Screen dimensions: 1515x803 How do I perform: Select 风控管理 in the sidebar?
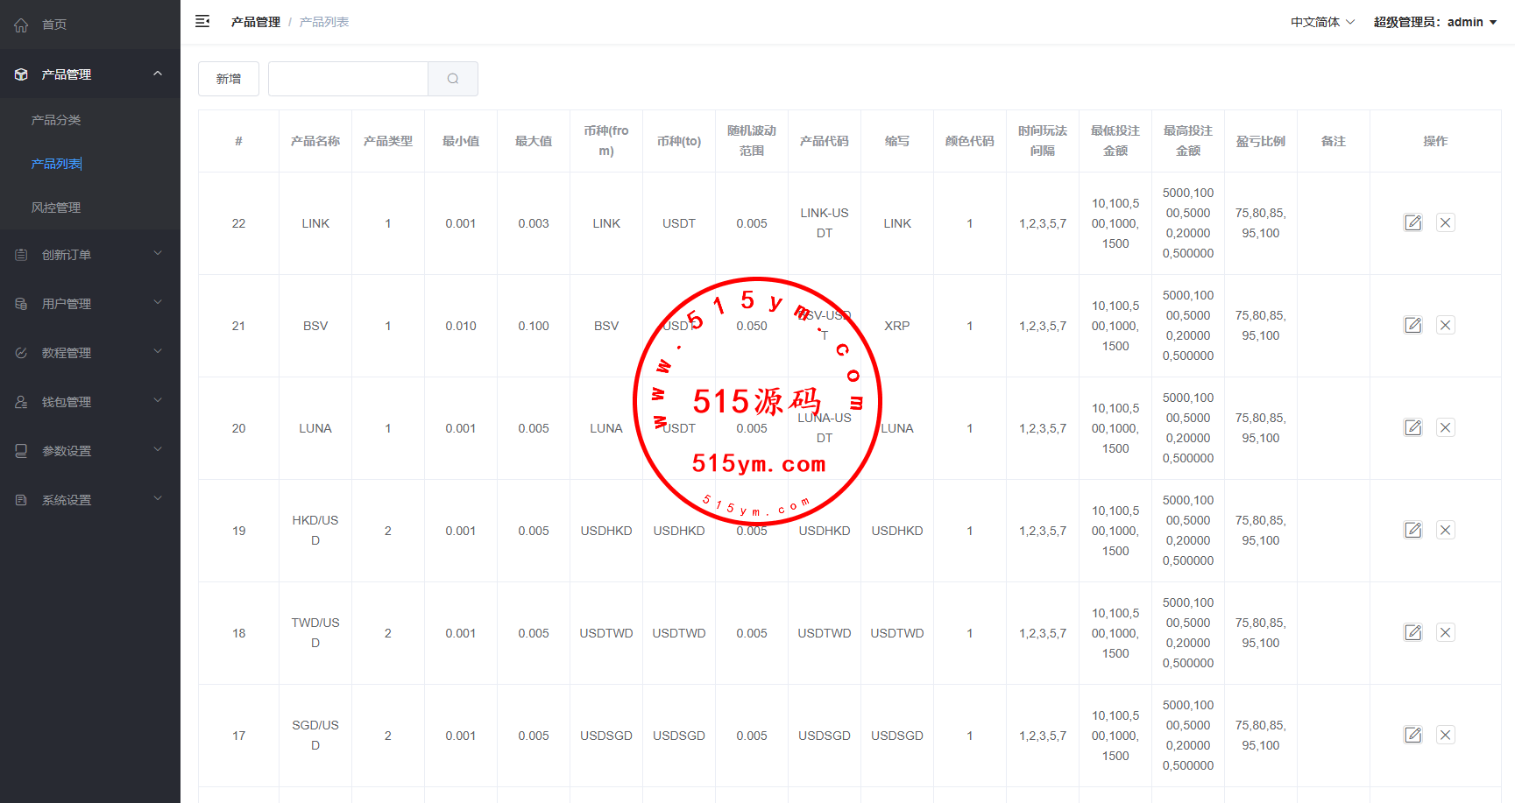56,208
